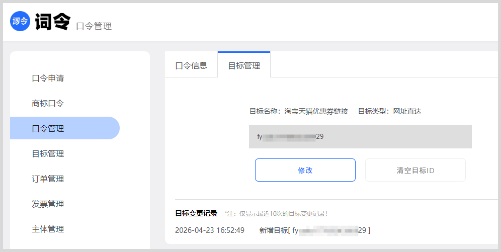Image resolution: width=501 pixels, height=252 pixels.
Task: Click the 修改 button
Action: [305, 170]
